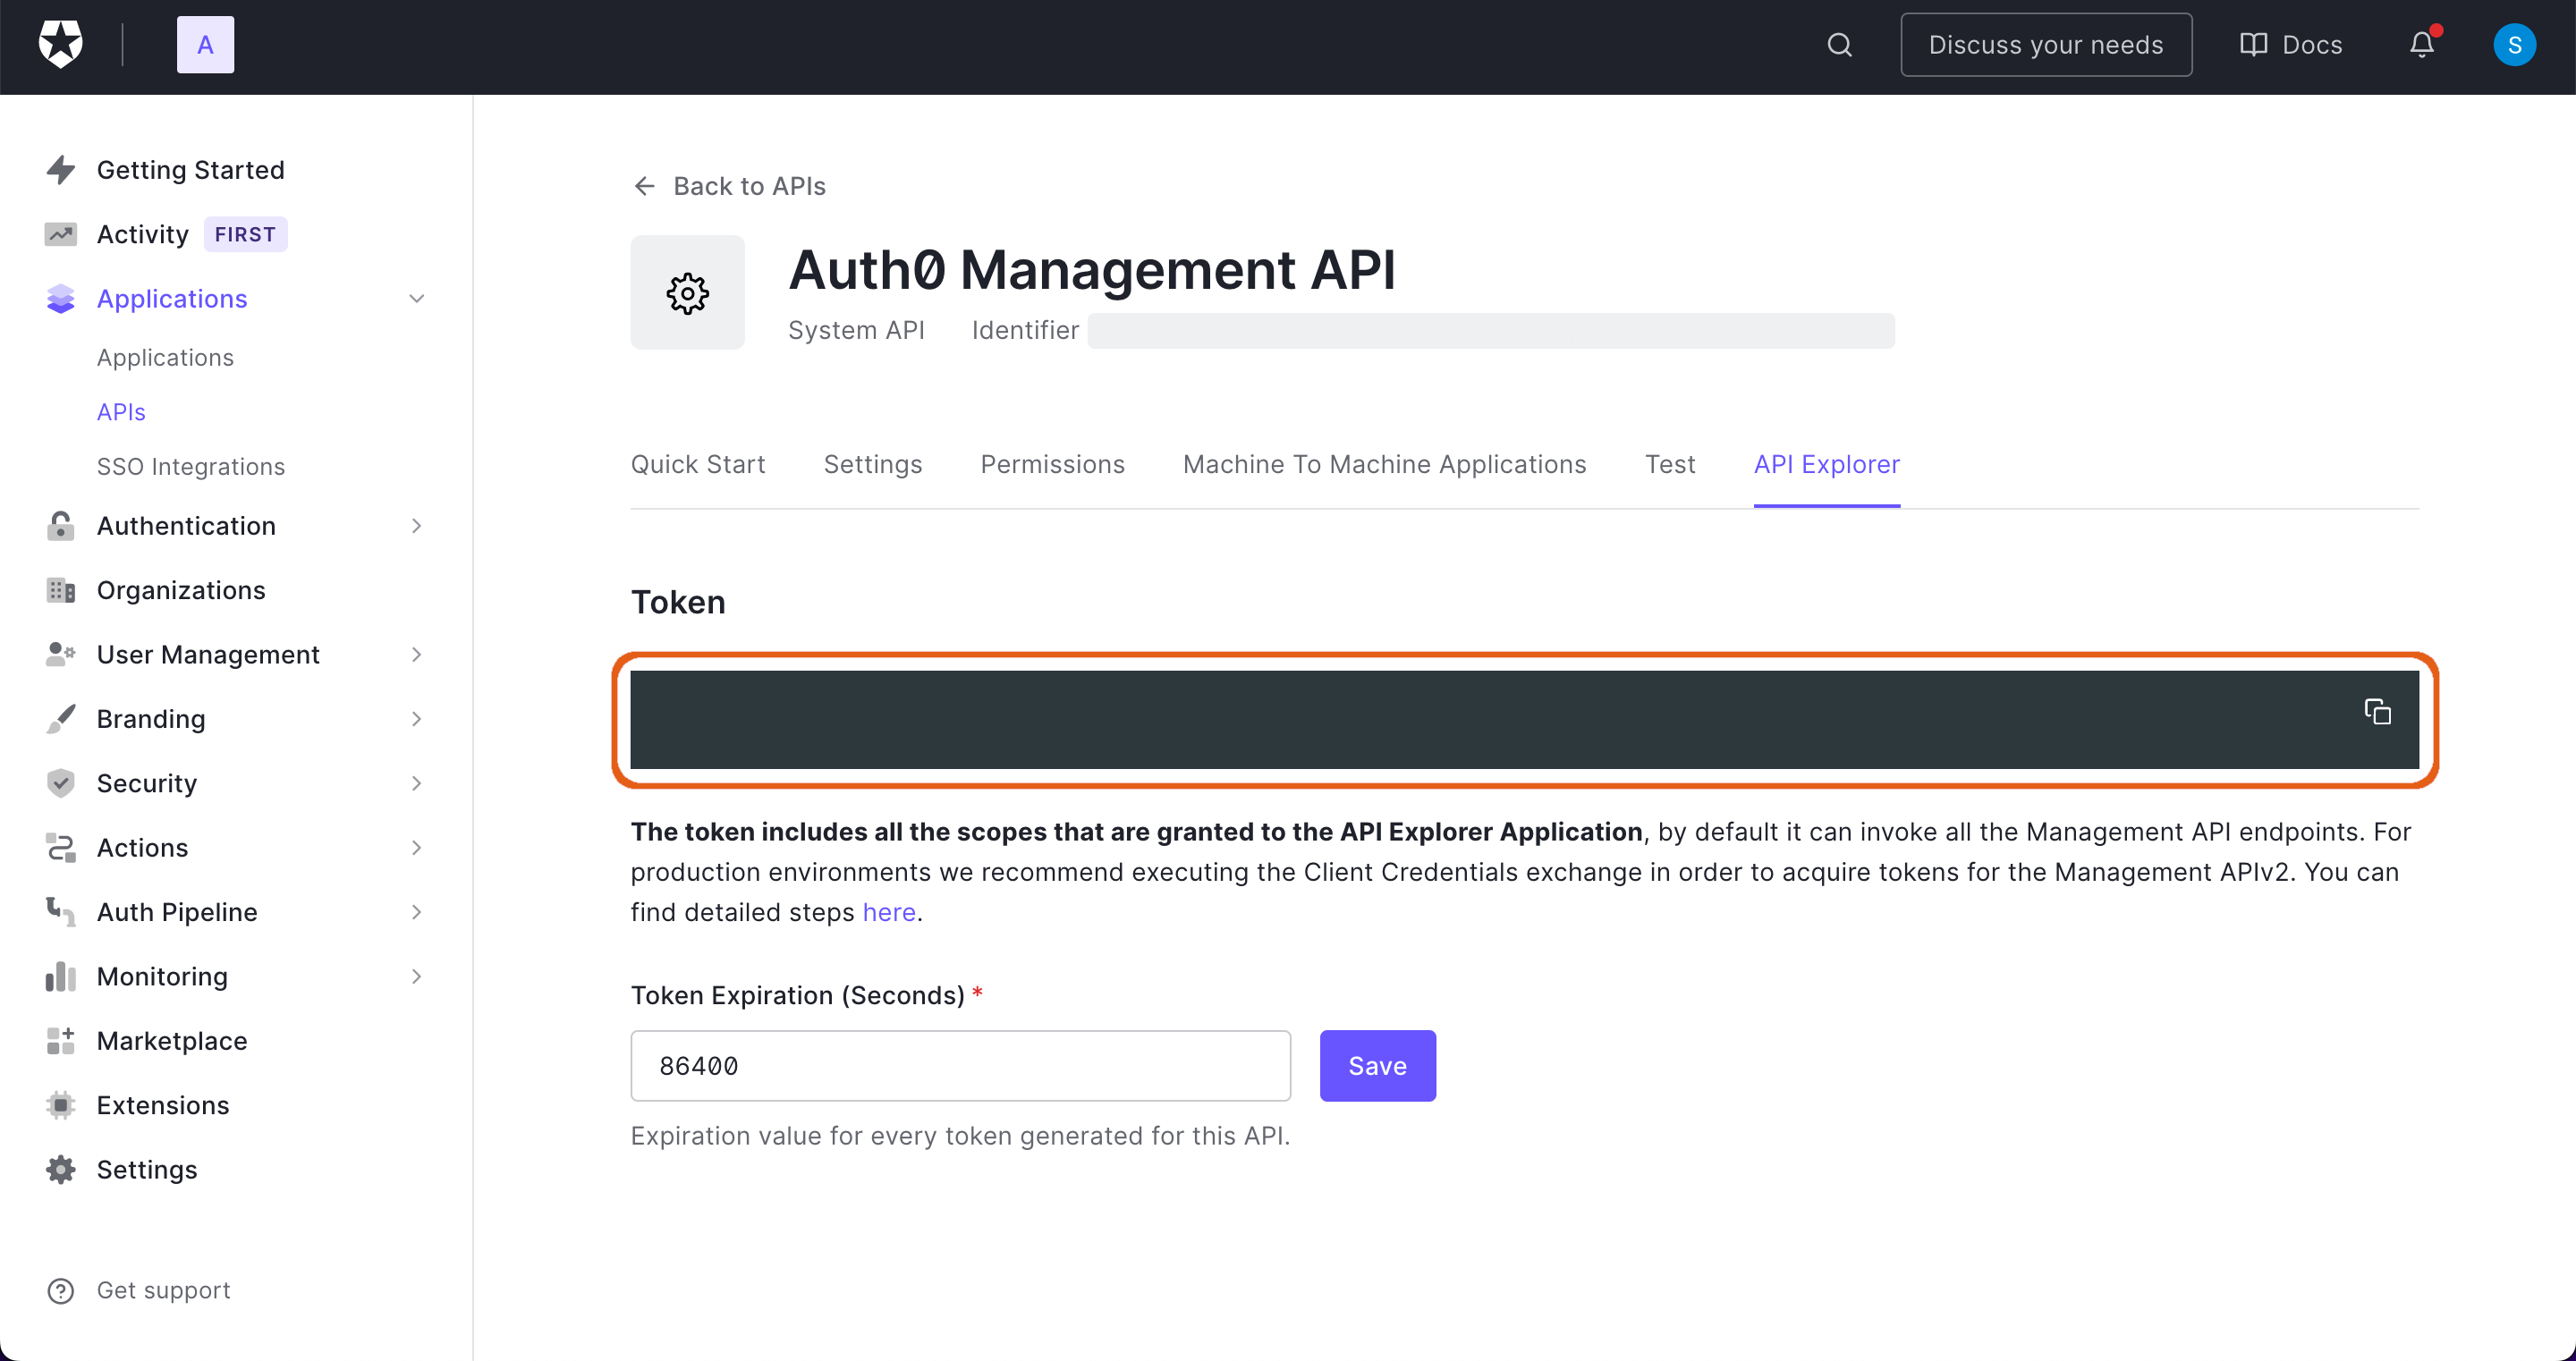
Task: Click the Security shield icon
Action: [x=61, y=783]
